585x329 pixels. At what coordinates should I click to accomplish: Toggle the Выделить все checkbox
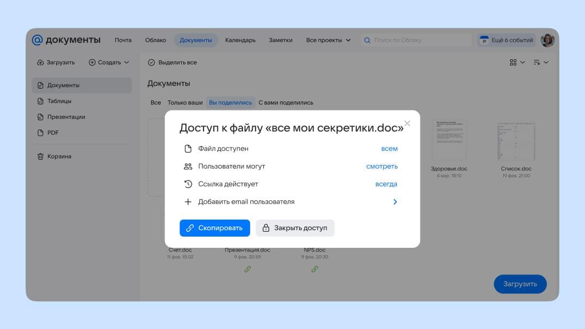(151, 62)
